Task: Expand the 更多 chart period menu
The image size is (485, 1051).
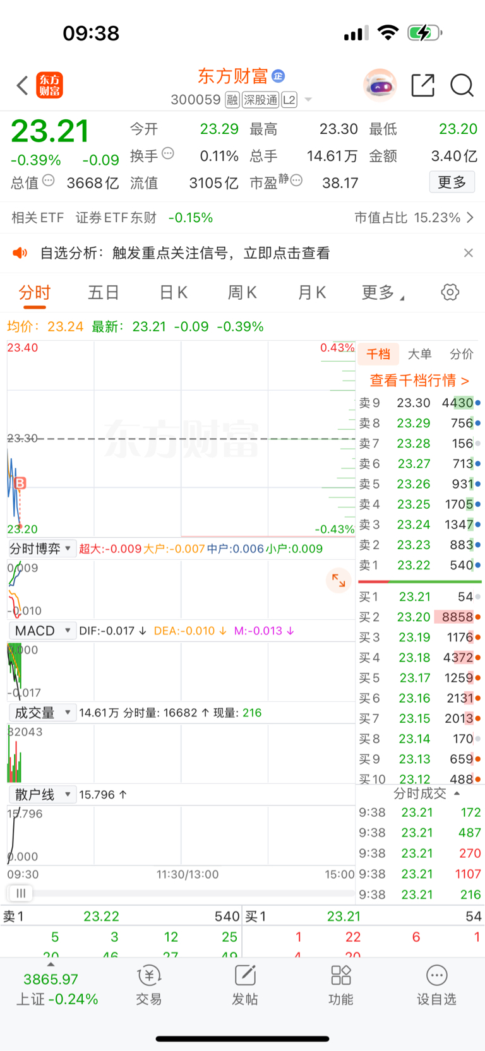Action: click(x=383, y=292)
